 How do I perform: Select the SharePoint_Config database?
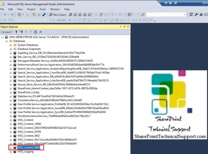[28, 92]
